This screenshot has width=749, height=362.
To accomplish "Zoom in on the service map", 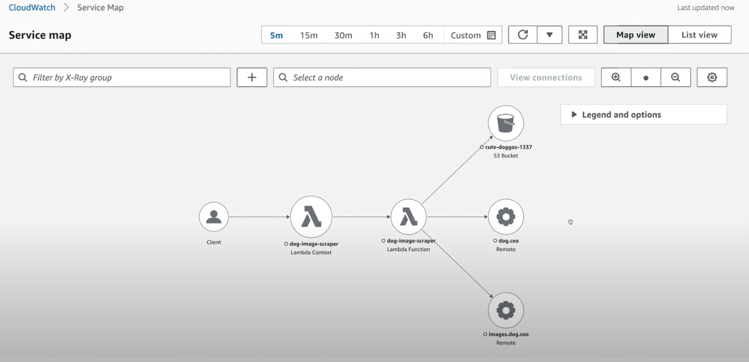I will pos(616,77).
